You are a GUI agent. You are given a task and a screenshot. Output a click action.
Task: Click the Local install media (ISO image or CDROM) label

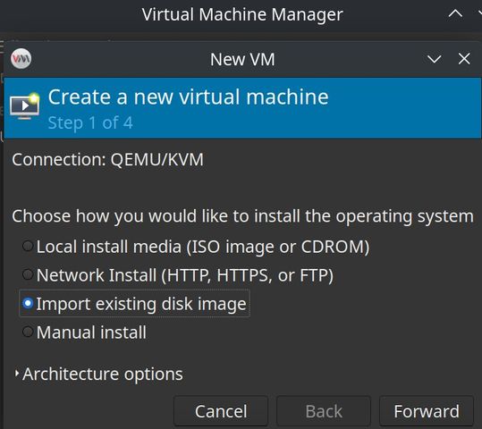[x=203, y=247]
